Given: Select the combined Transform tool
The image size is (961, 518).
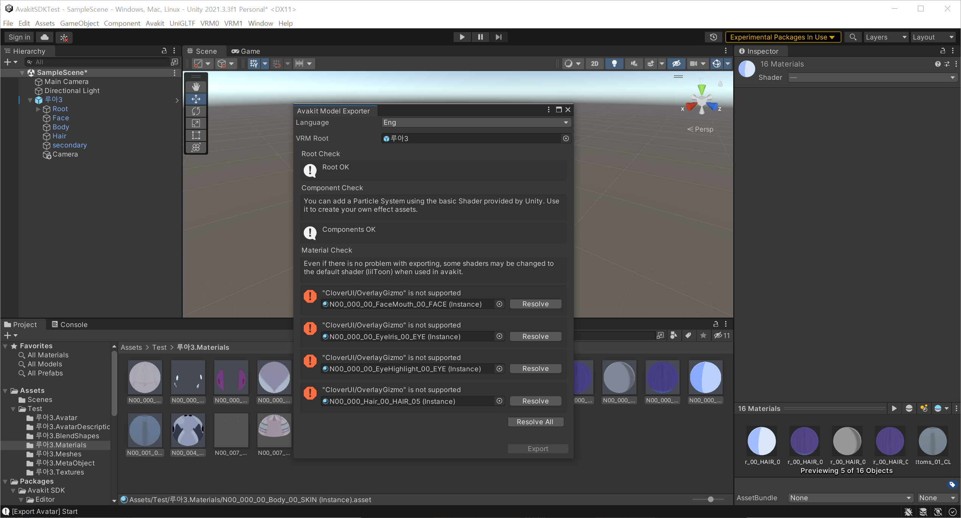Looking at the screenshot, I should [196, 147].
